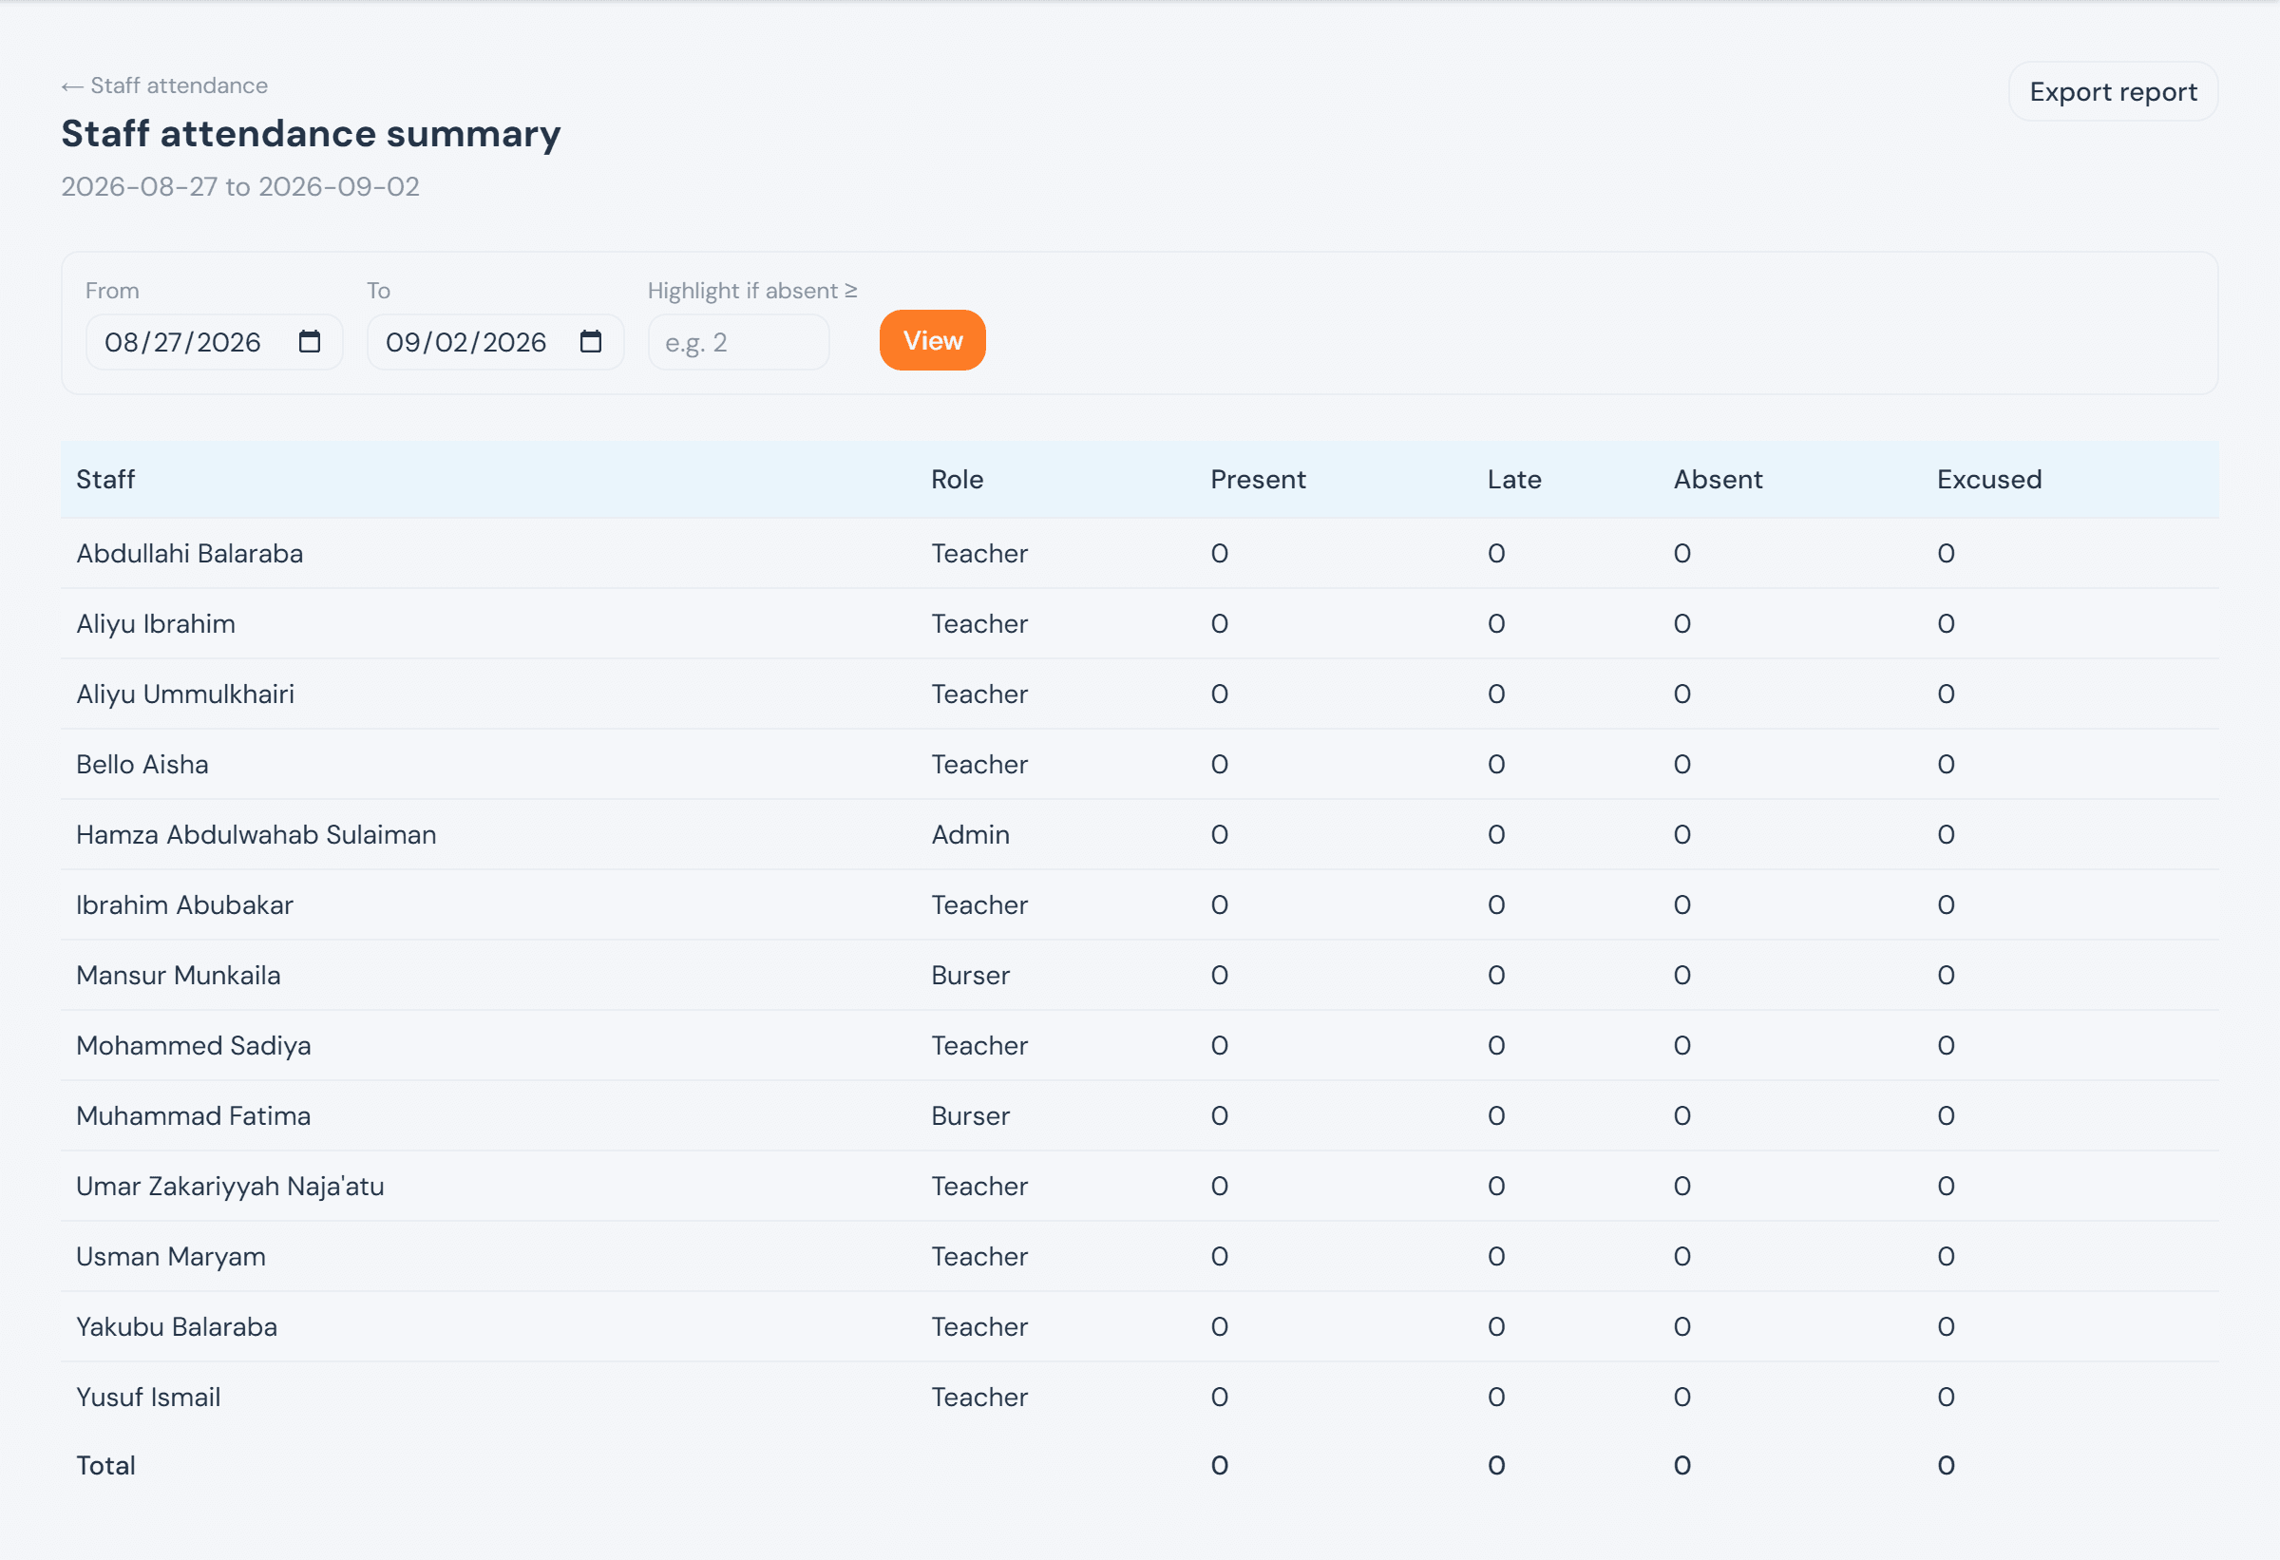This screenshot has height=1560, width=2280.
Task: Focus the From date field 08/27/2026
Action: pyautogui.click(x=214, y=341)
